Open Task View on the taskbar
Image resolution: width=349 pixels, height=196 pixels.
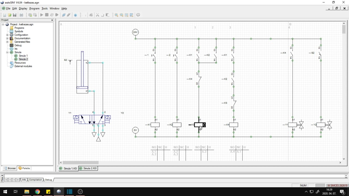coord(16,192)
